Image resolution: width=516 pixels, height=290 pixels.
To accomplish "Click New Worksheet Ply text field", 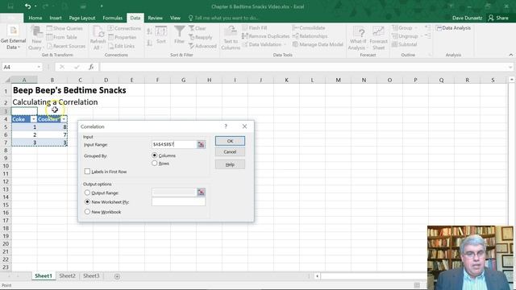I will click(x=178, y=201).
